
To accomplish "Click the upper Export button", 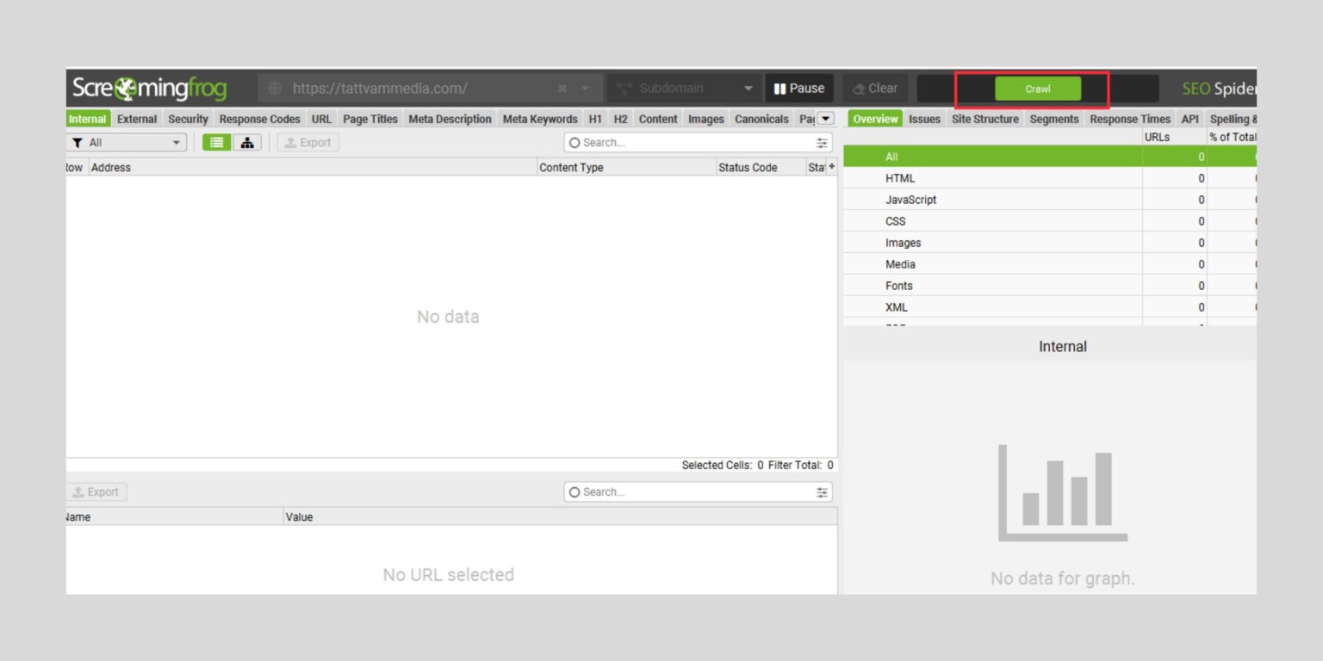I will click(308, 143).
